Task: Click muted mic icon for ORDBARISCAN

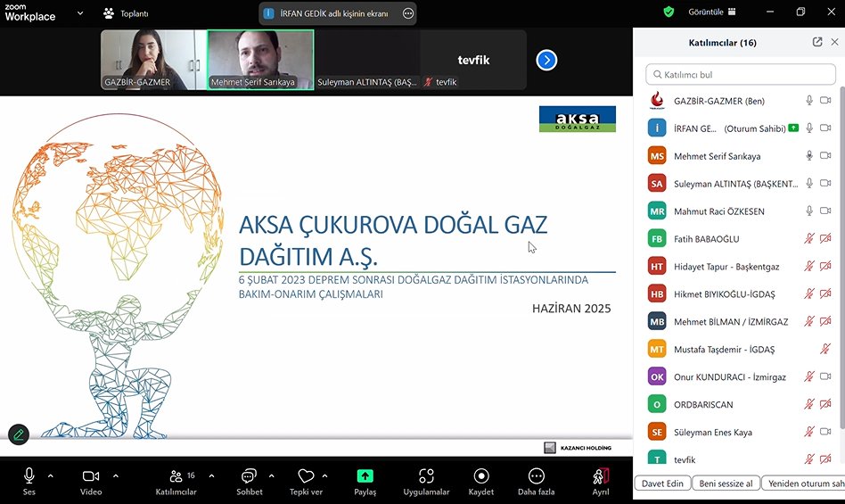Action: (808, 404)
